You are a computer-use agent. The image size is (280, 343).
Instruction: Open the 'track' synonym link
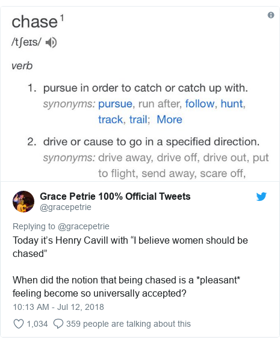pos(110,120)
